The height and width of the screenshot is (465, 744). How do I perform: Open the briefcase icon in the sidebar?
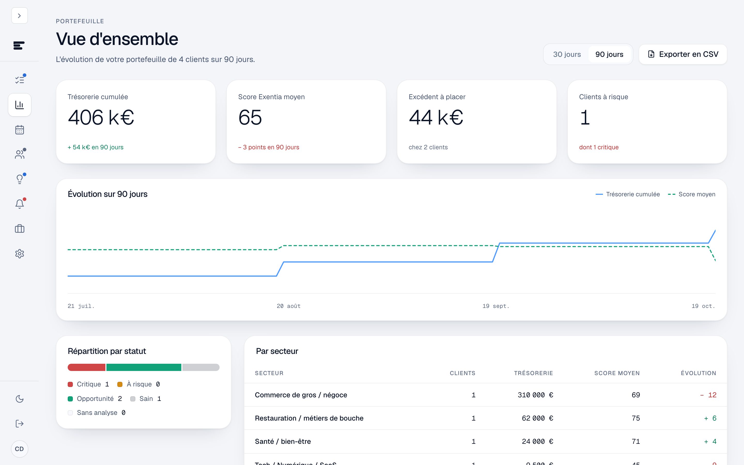[19, 229]
